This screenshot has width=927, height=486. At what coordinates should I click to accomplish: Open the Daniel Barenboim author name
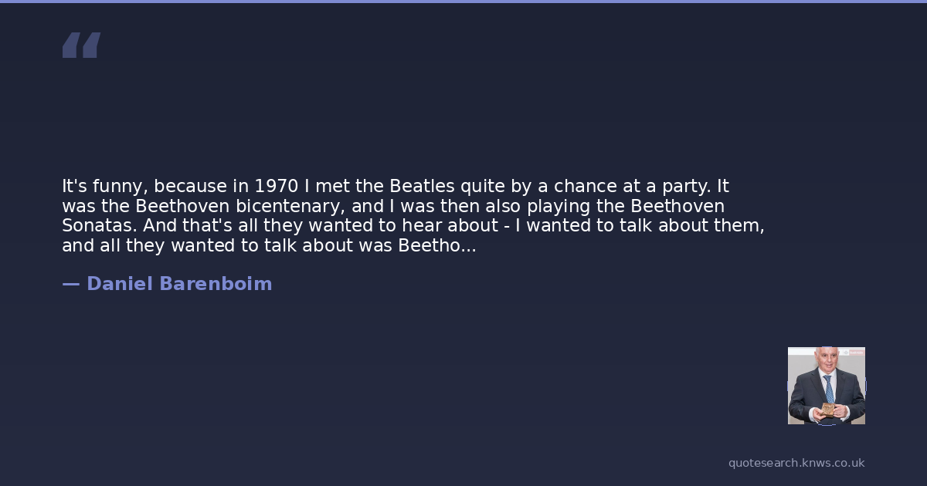pyautogui.click(x=179, y=284)
